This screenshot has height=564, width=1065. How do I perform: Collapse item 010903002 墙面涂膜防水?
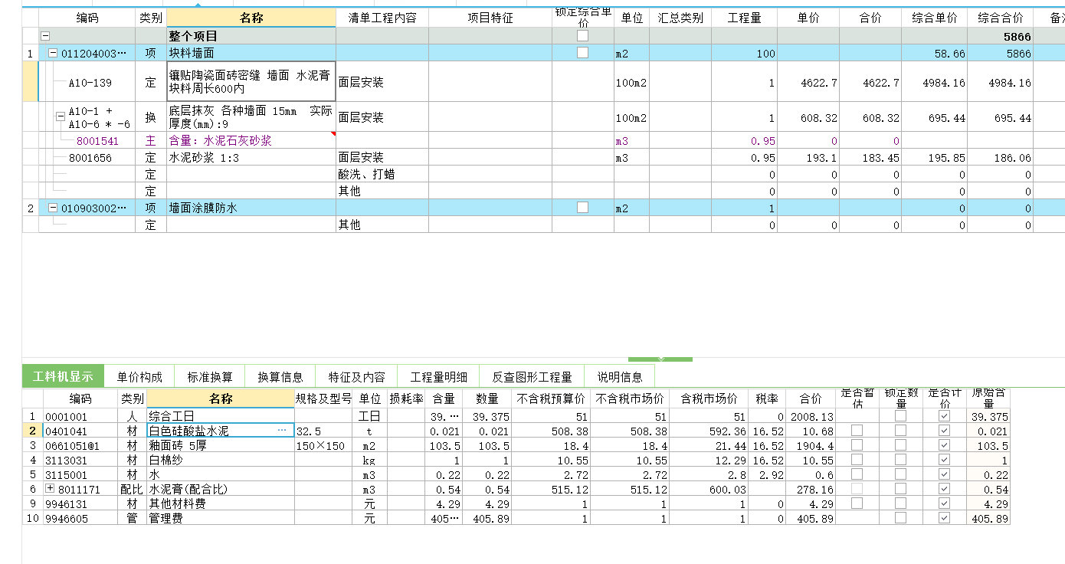point(53,208)
